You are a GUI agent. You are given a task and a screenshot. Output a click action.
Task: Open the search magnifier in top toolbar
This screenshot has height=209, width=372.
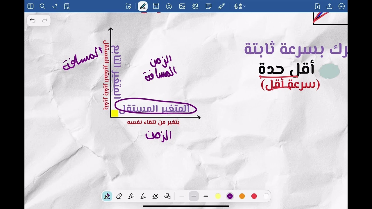pos(42,6)
